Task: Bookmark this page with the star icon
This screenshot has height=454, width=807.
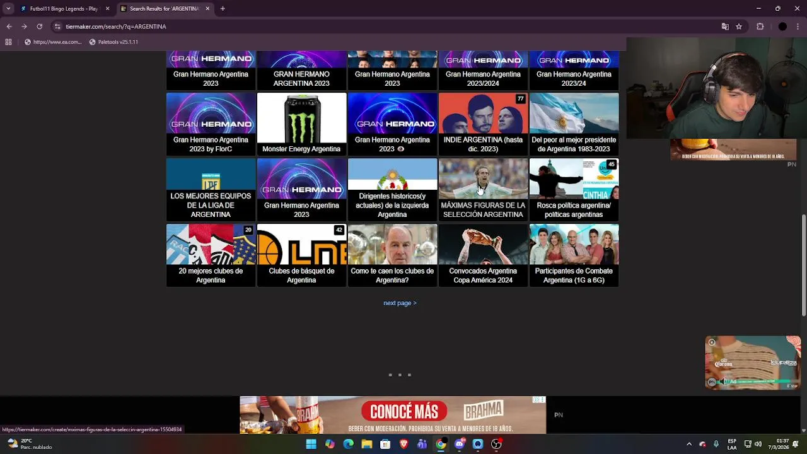Action: pyautogui.click(x=739, y=26)
